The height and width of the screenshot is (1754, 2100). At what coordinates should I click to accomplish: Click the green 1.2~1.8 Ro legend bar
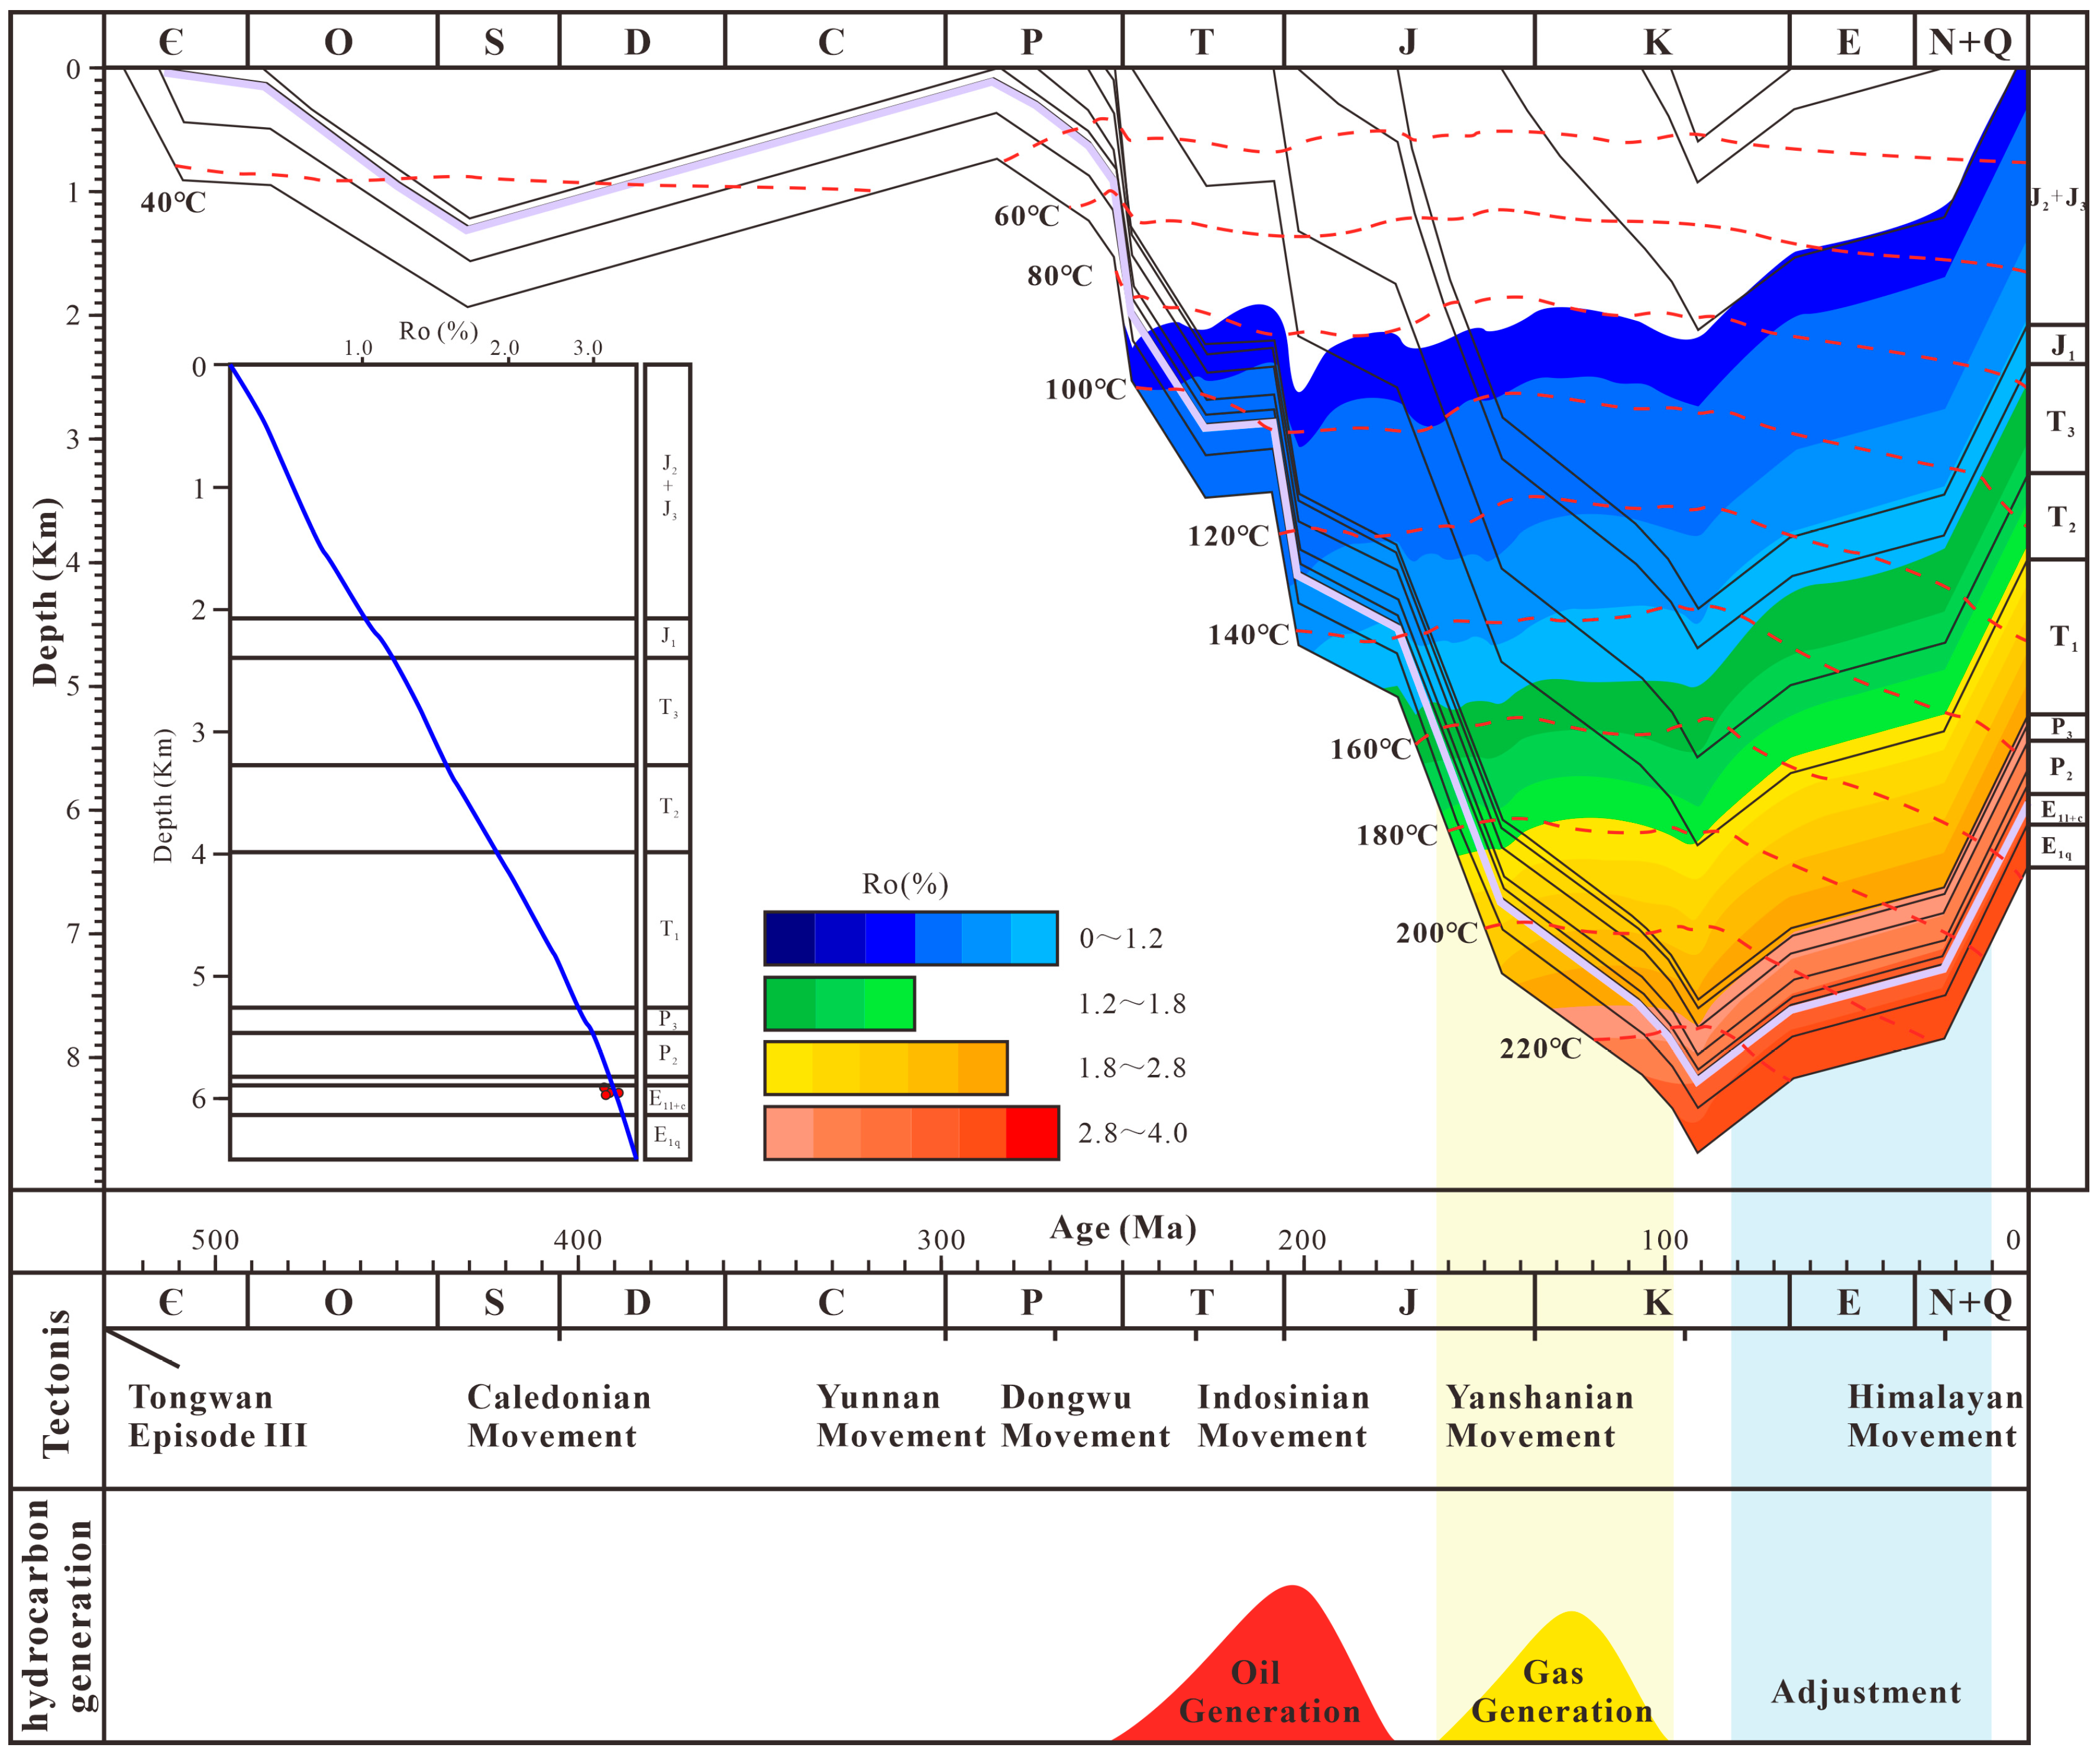(x=839, y=1003)
